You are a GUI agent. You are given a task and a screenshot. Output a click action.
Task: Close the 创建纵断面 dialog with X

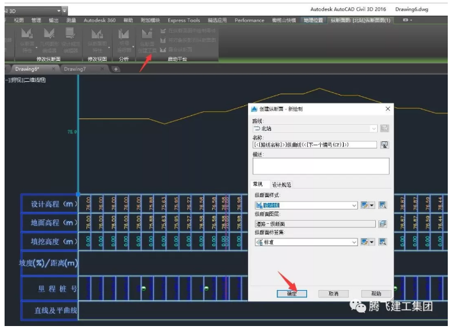point(388,109)
